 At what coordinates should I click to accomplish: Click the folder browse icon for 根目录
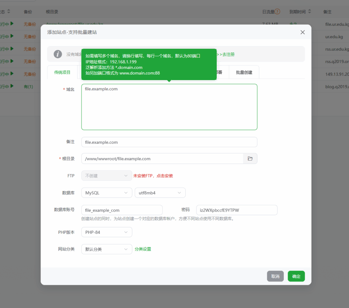coord(250,159)
